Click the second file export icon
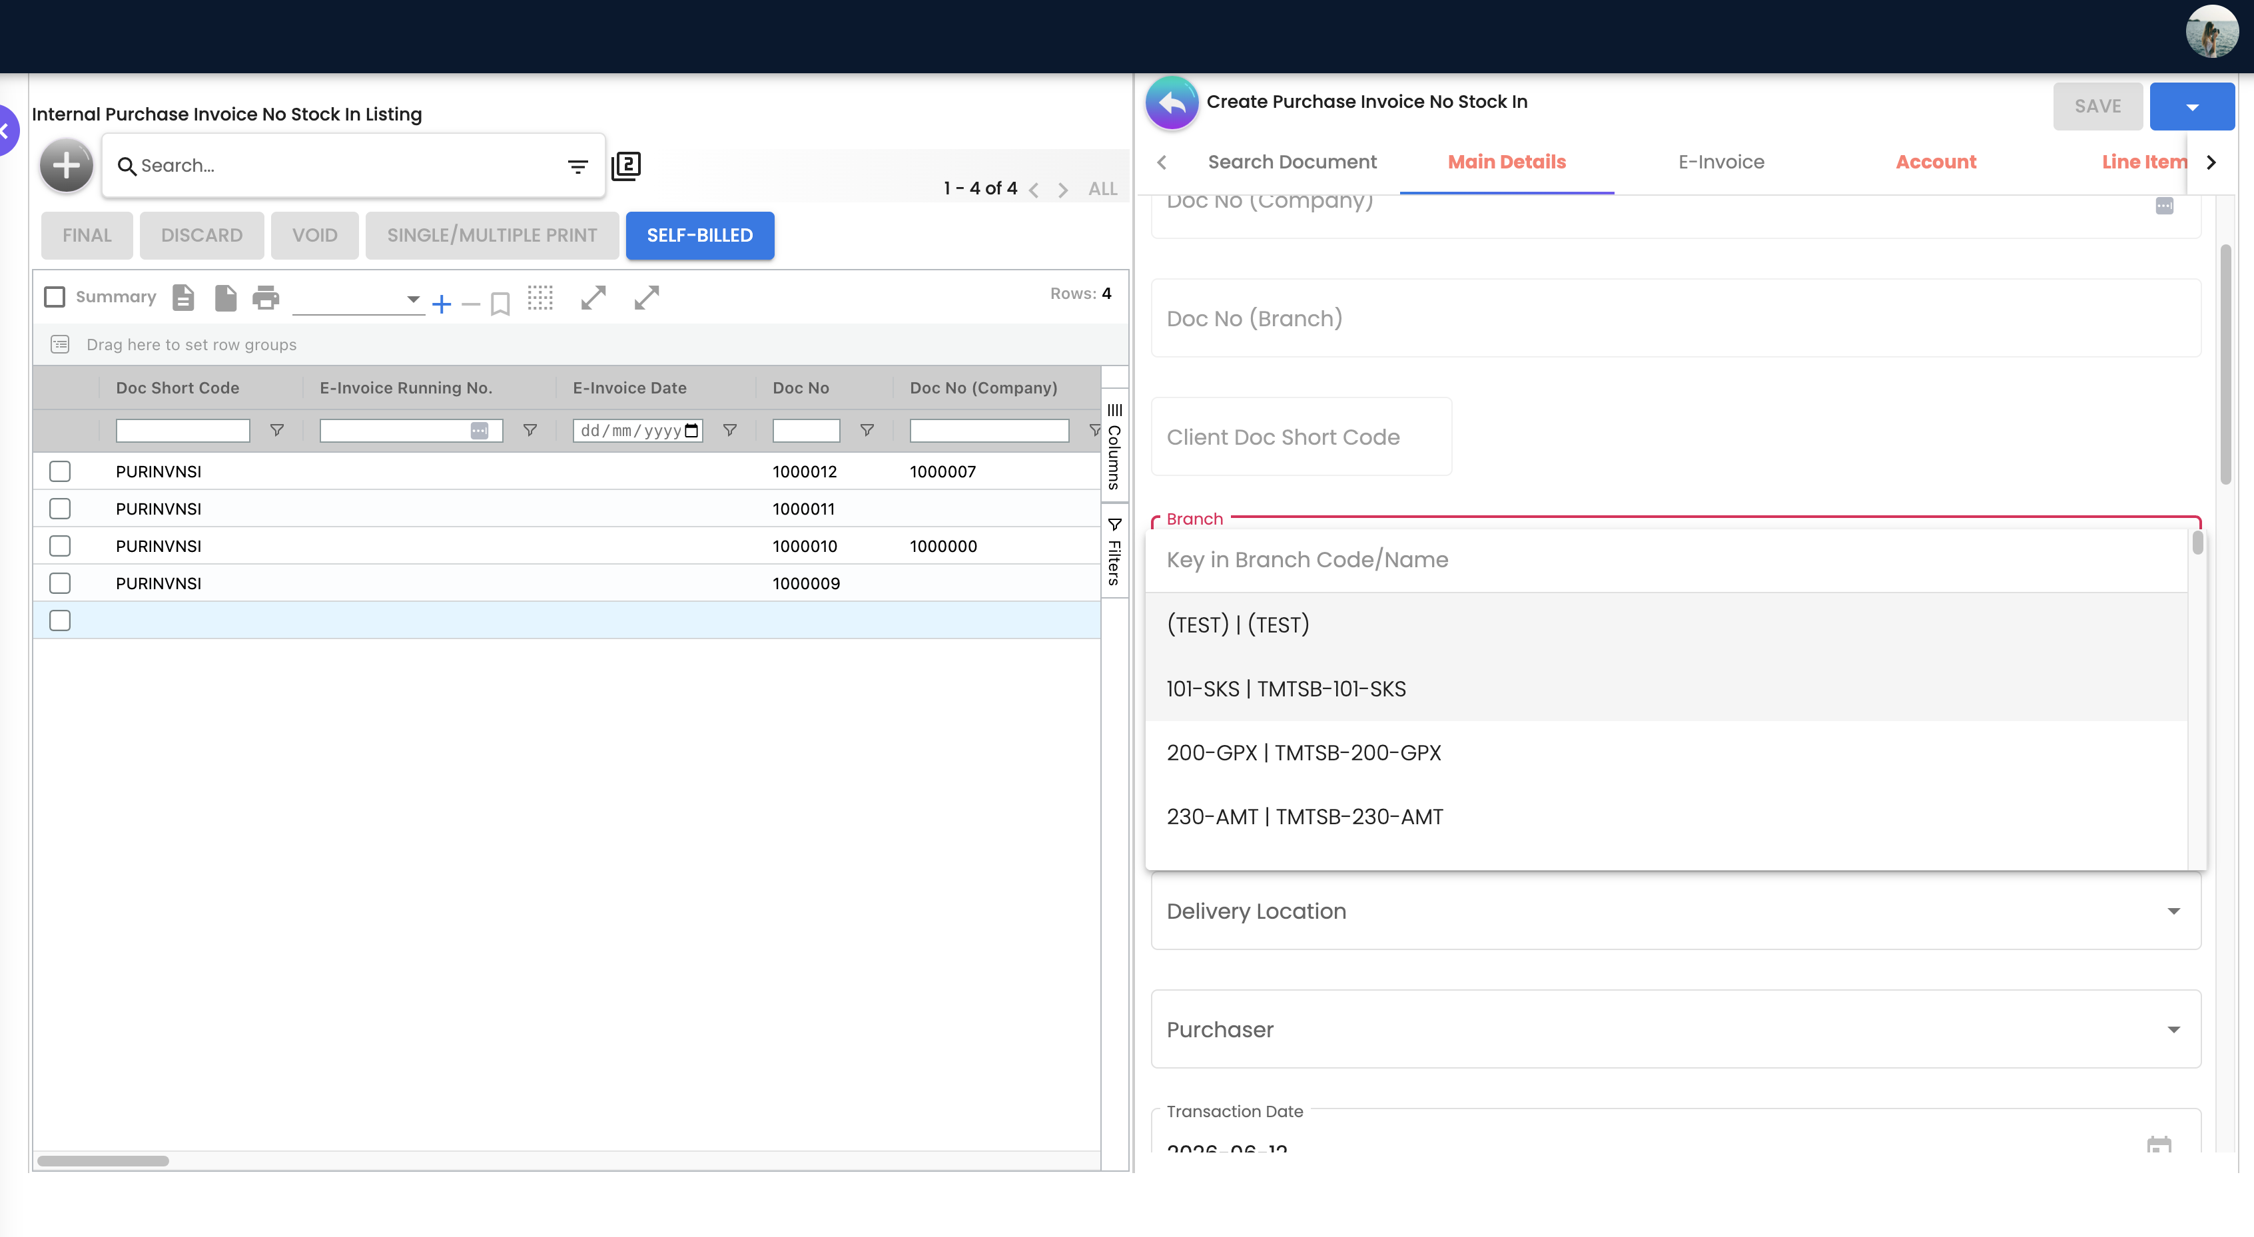2254x1237 pixels. 226,298
